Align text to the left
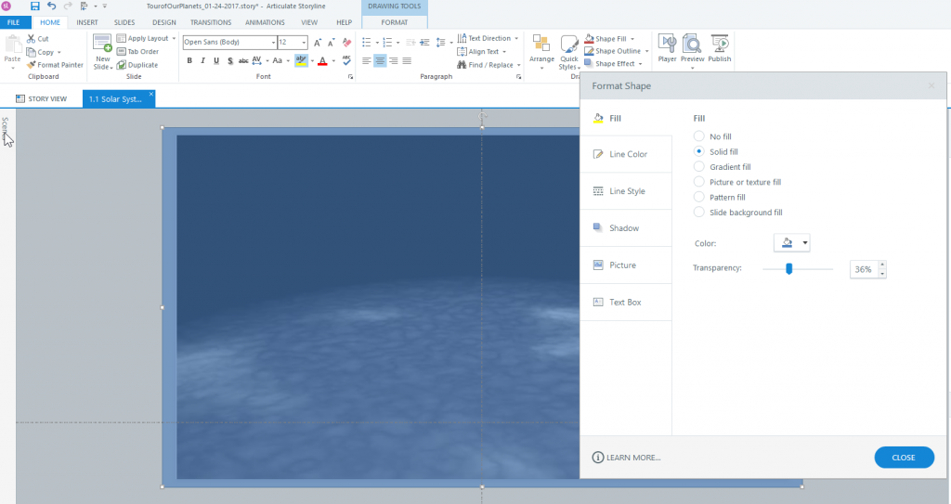 pyautogui.click(x=366, y=60)
